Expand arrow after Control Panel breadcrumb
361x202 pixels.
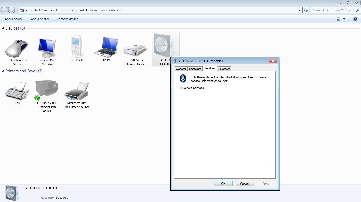[52, 10]
